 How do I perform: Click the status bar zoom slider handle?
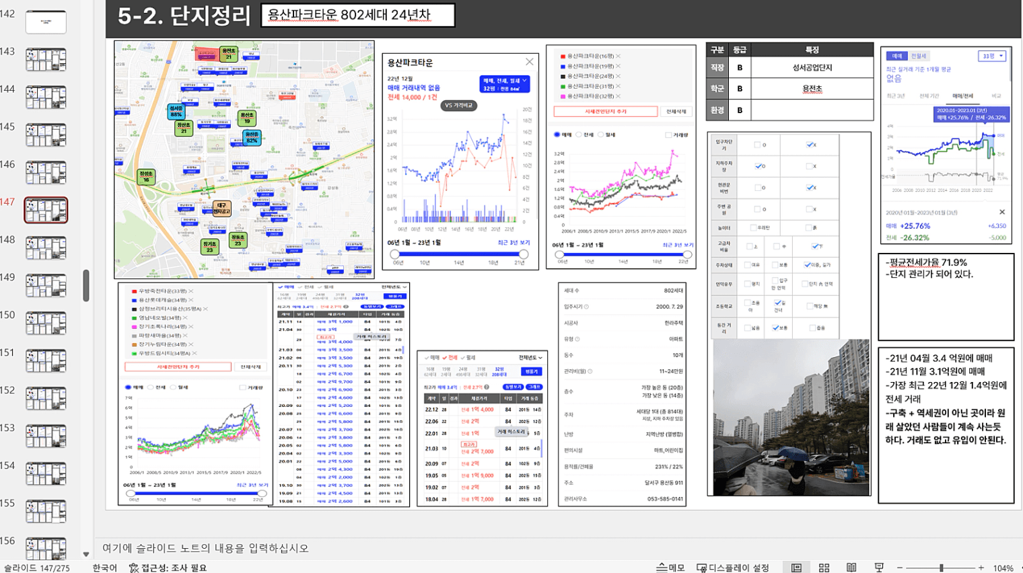coord(942,568)
